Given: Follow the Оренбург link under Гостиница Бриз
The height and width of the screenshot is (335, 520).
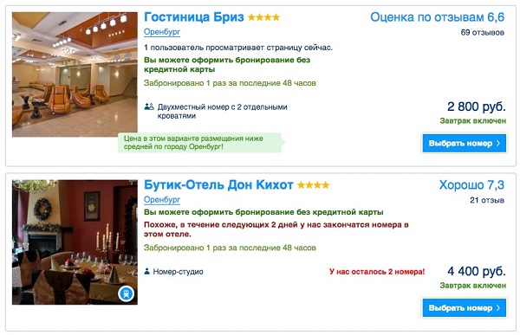Looking at the screenshot, I should pyautogui.click(x=162, y=32).
